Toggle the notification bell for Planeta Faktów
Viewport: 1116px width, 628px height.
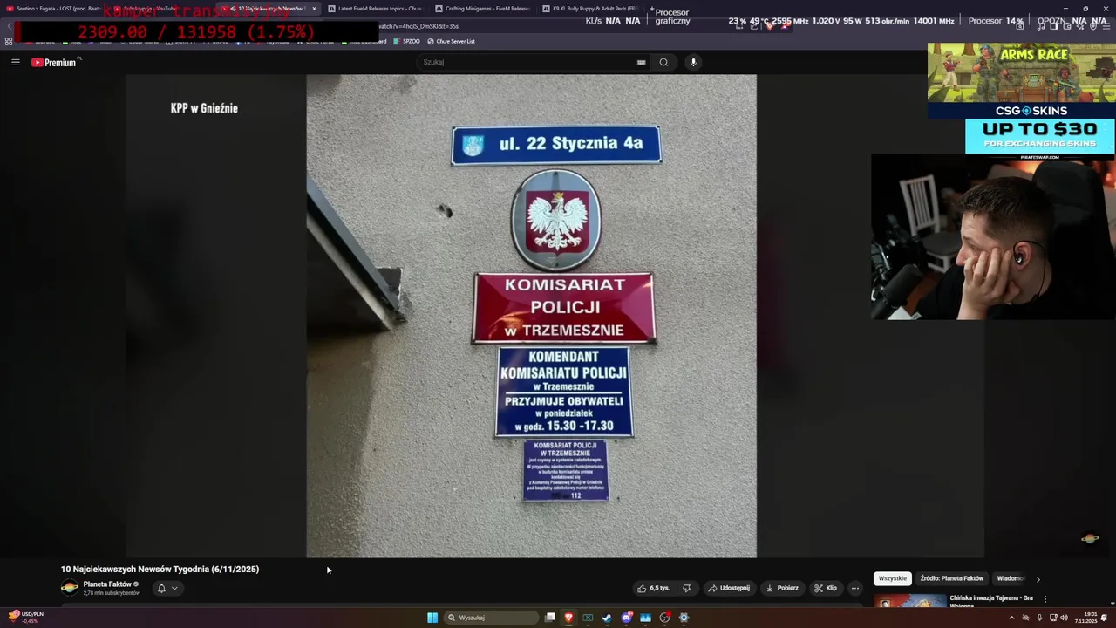[x=161, y=588]
